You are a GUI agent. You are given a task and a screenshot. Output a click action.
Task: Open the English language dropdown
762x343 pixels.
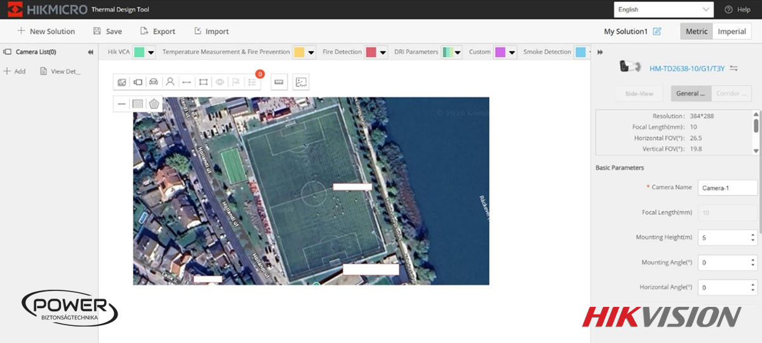[x=664, y=10]
